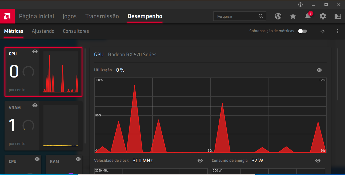Screen dimensions: 345x175
Task: Toggle Consumo de energia eye icon
Action: (x=318, y=161)
